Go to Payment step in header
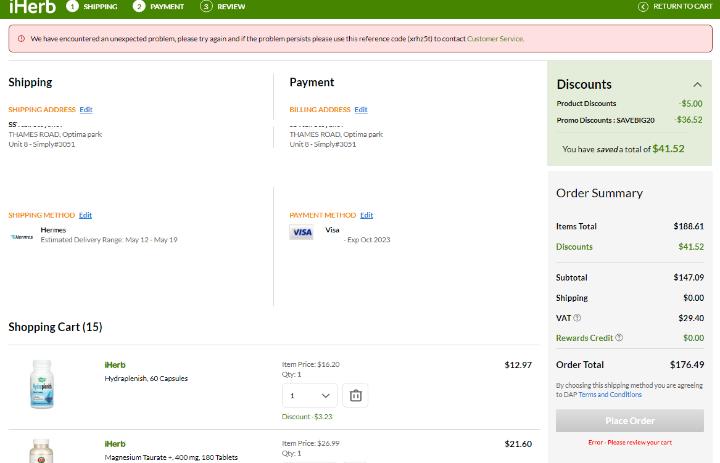 [159, 7]
